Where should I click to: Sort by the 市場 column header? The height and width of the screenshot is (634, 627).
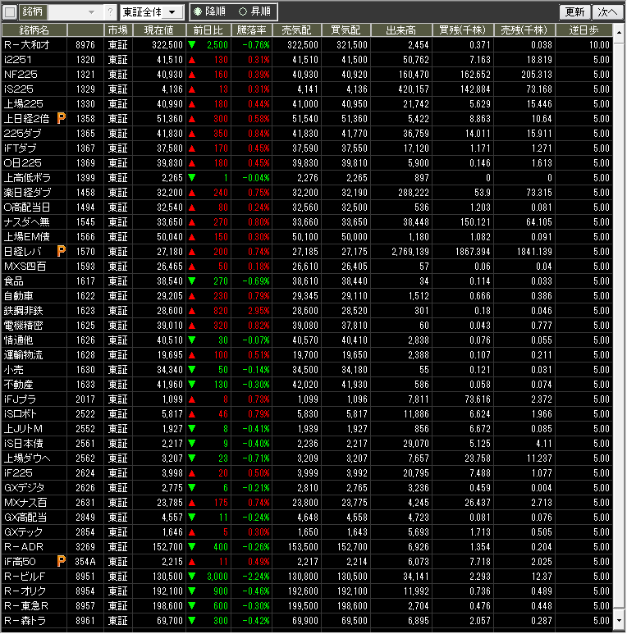[x=118, y=30]
